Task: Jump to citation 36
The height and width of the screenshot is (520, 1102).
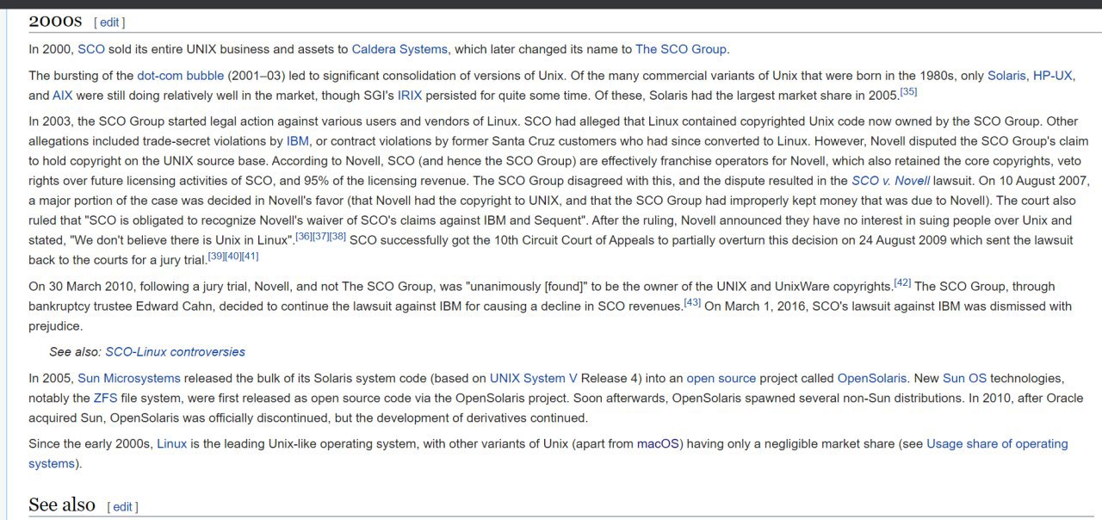Action: pyautogui.click(x=304, y=236)
